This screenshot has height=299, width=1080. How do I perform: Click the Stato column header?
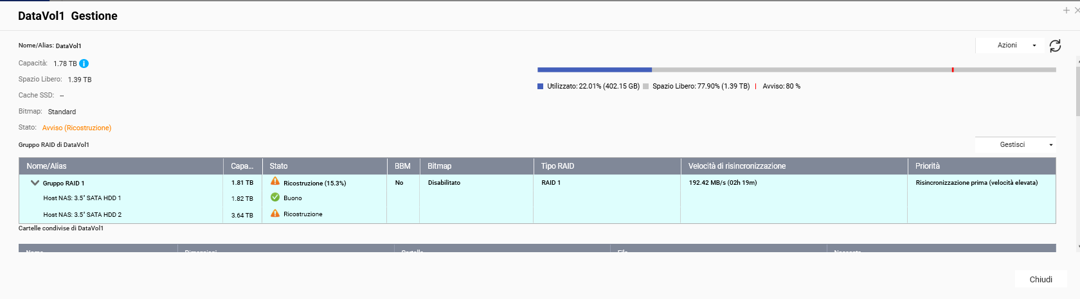click(279, 166)
